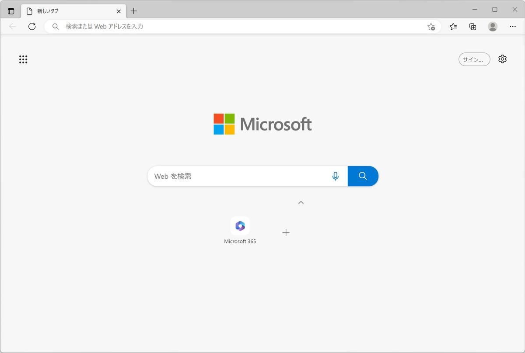Open the tab actions menu icon
525x353 pixels.
11,11
